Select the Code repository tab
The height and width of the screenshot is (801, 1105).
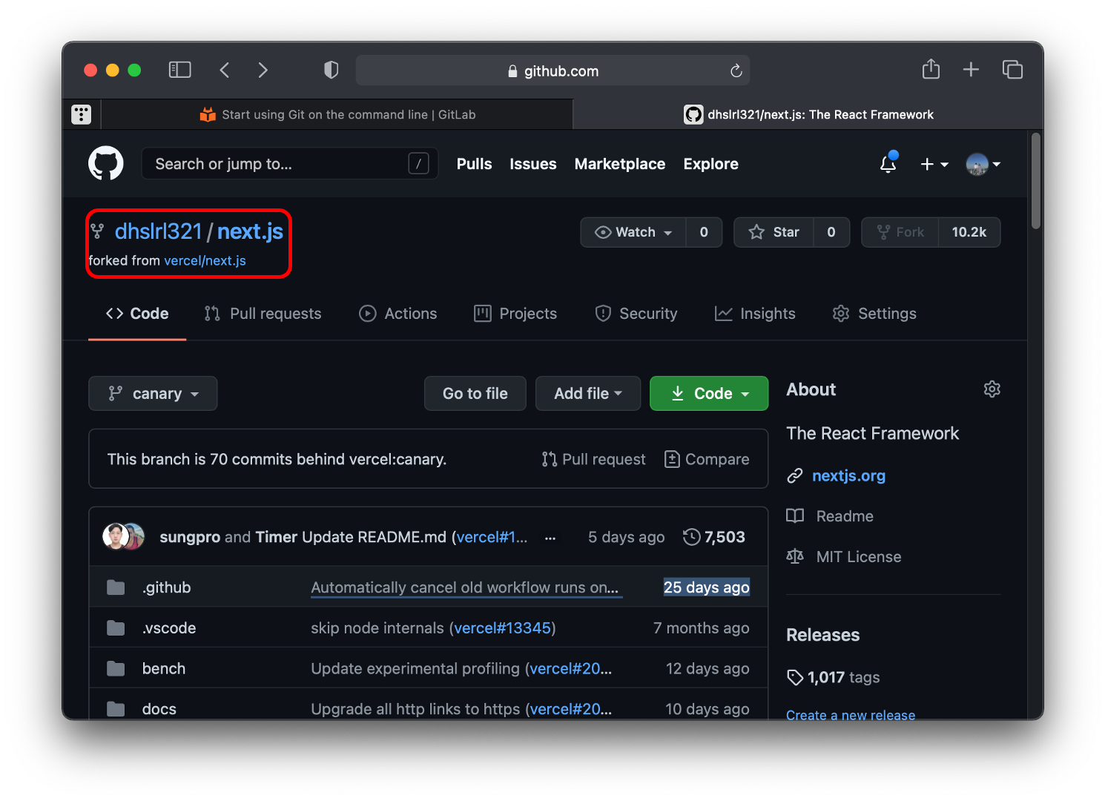click(x=137, y=314)
